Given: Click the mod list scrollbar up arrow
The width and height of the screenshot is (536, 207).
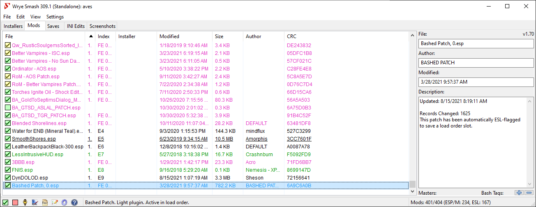Looking at the screenshot, I should [412, 36].
